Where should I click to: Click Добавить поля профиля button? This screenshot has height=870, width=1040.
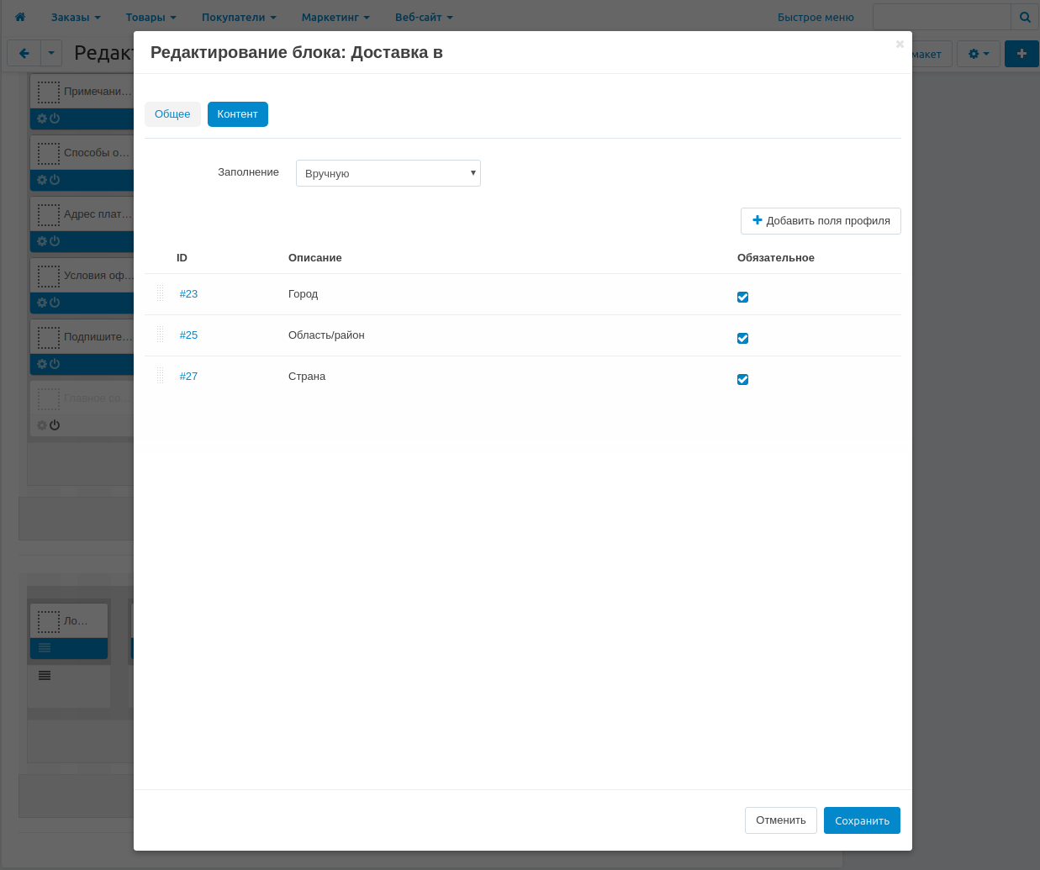(x=821, y=221)
